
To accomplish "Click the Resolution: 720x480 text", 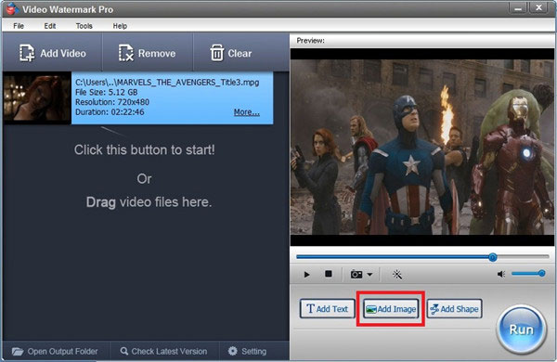I will coord(112,102).
